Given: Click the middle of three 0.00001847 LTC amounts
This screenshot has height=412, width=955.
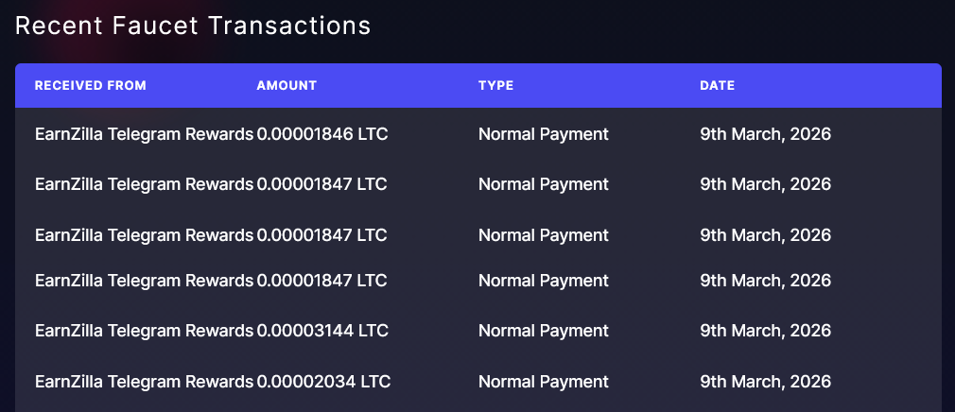Looking at the screenshot, I should 322,234.
